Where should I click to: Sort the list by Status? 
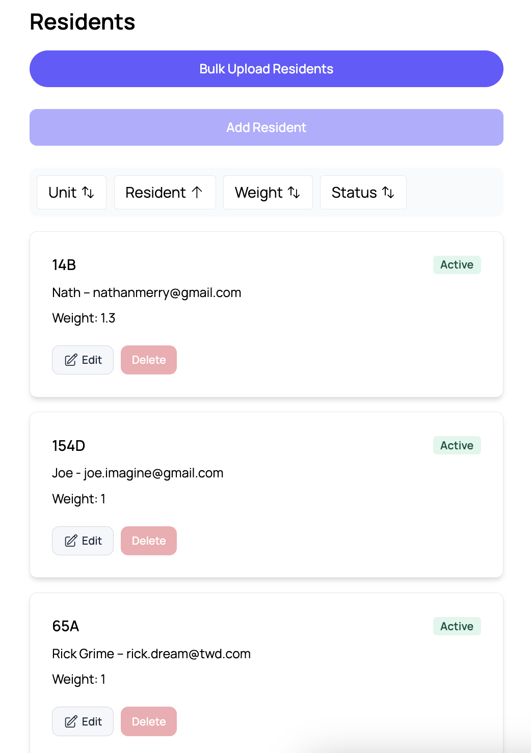[363, 193]
